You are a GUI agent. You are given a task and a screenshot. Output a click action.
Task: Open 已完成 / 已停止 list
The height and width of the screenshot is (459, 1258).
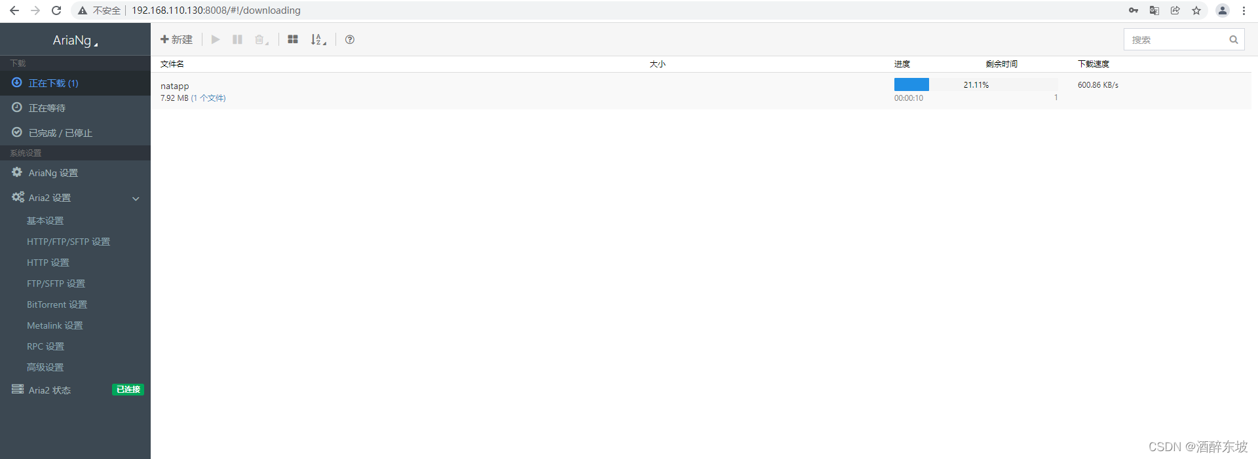tap(75, 133)
